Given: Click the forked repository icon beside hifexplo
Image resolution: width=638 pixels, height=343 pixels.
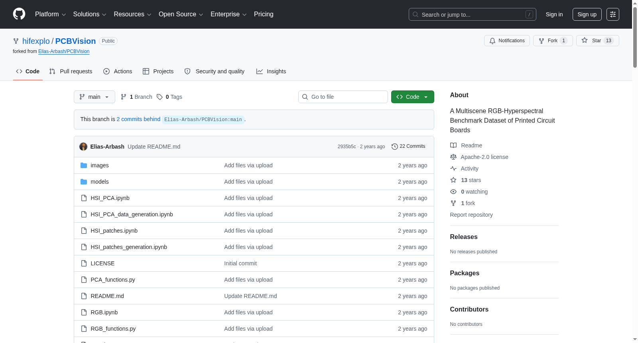Looking at the screenshot, I should click(16, 41).
